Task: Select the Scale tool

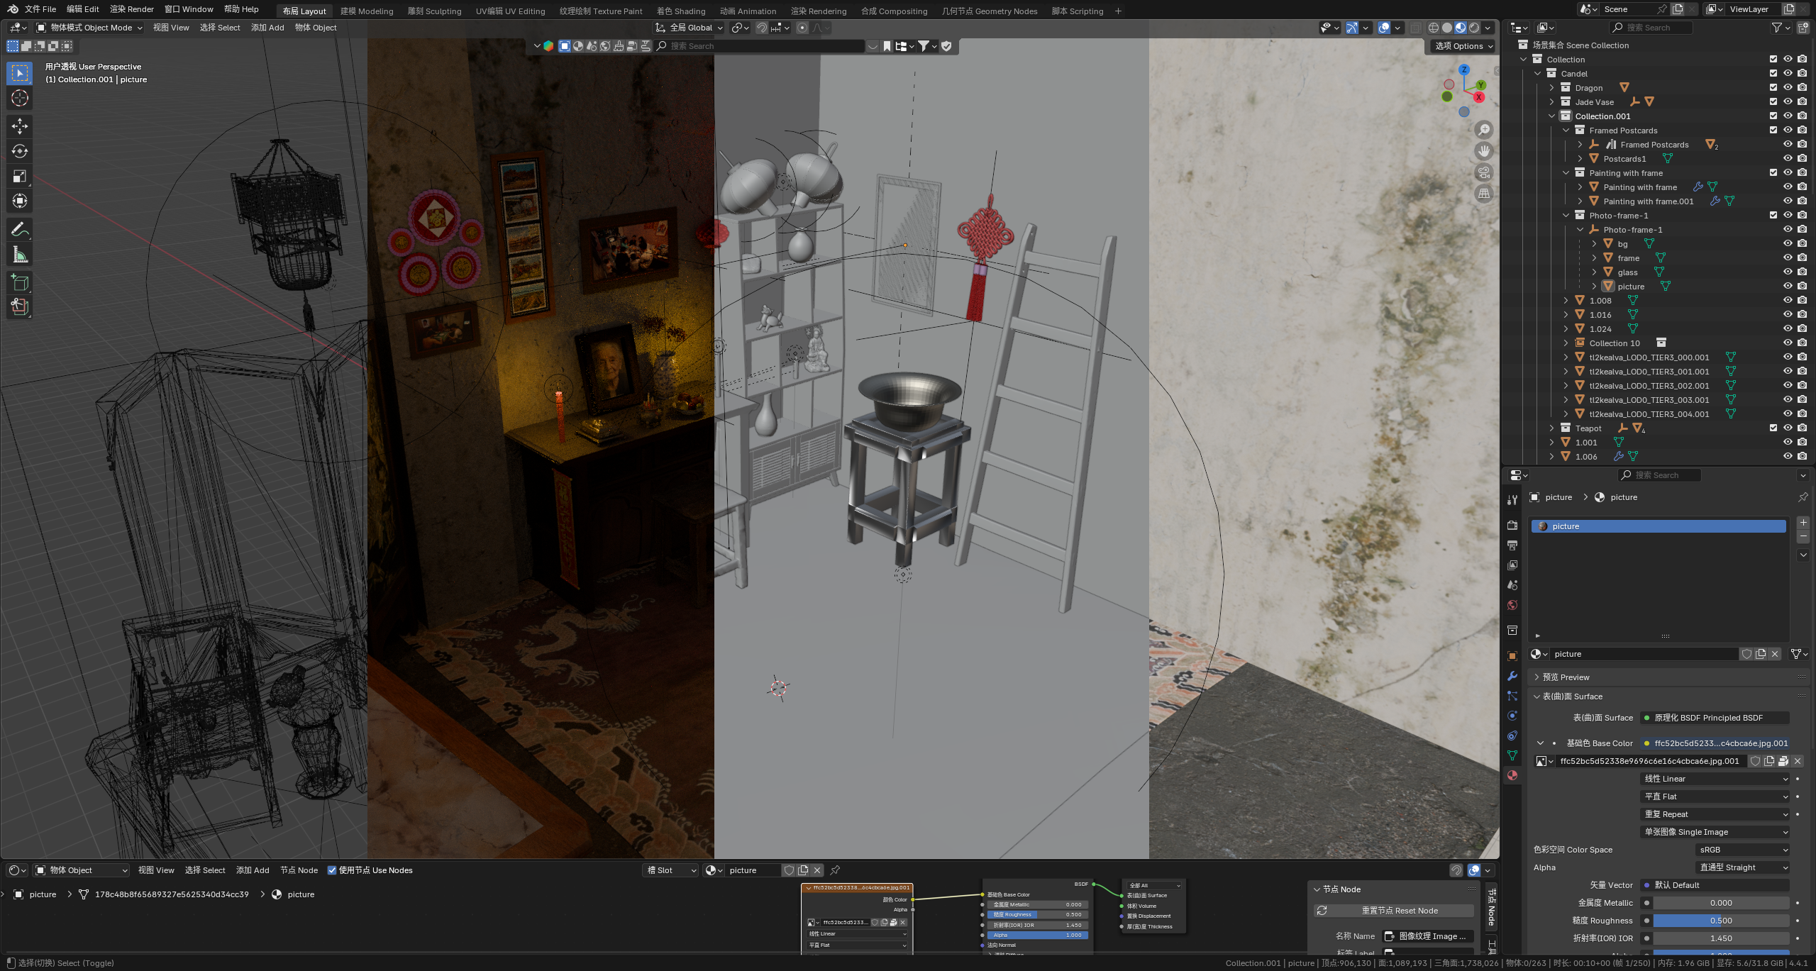Action: (20, 176)
